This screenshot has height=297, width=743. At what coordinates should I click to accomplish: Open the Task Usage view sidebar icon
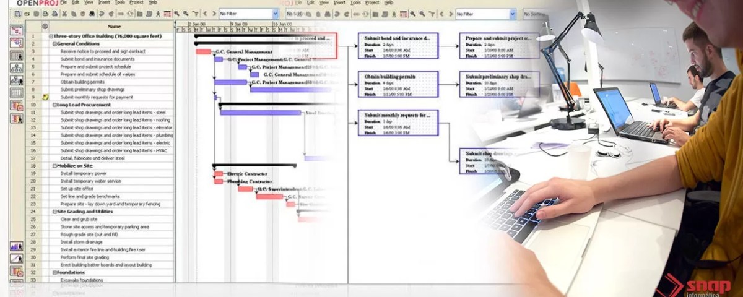[x=17, y=105]
